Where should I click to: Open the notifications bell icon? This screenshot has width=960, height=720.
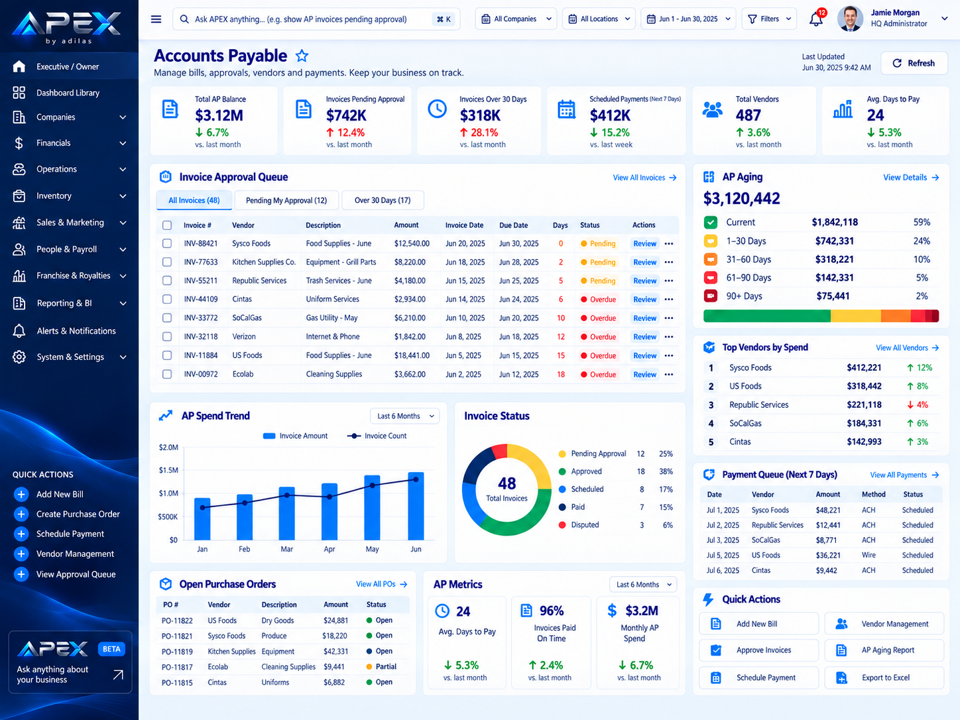tap(816, 19)
